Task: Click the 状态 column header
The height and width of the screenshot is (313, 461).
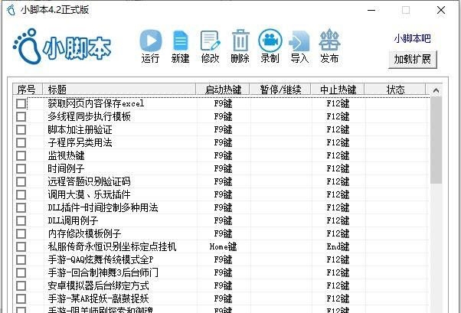Action: [x=395, y=90]
